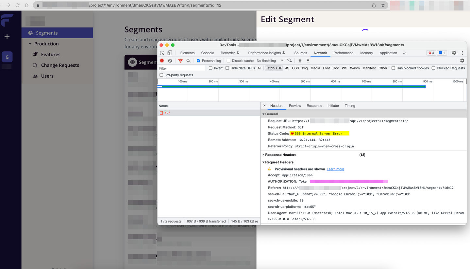Viewport: 470px width, 269px height.
Task: Open DevTools settings gear
Action: pyautogui.click(x=454, y=53)
